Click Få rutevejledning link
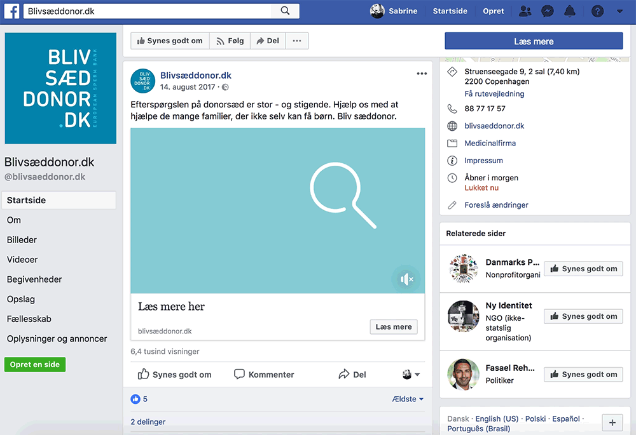The width and height of the screenshot is (636, 435). (494, 94)
